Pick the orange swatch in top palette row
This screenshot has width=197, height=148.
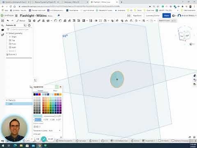pos(55,95)
